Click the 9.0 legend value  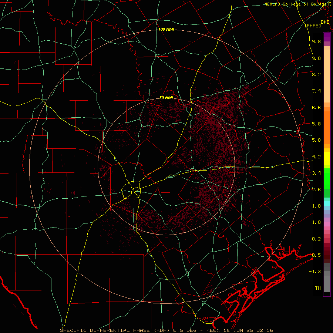(316, 58)
